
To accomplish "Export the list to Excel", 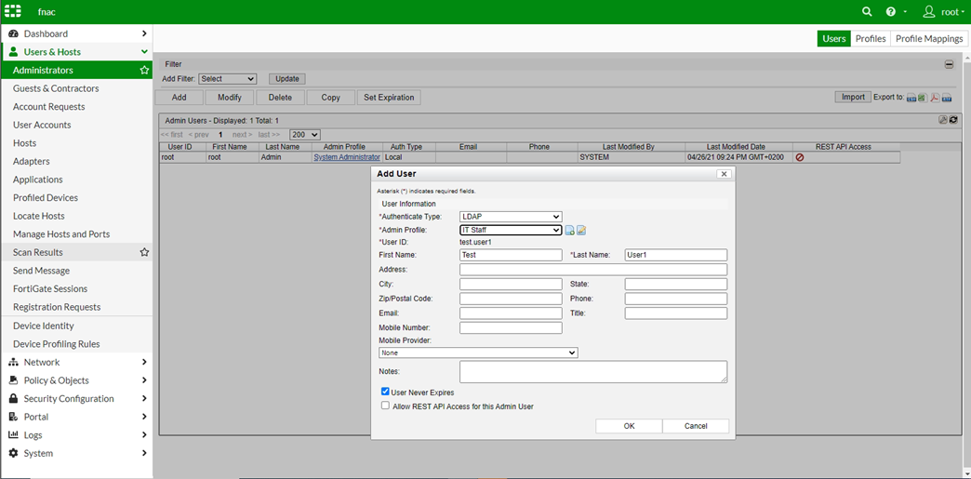I will click(922, 98).
